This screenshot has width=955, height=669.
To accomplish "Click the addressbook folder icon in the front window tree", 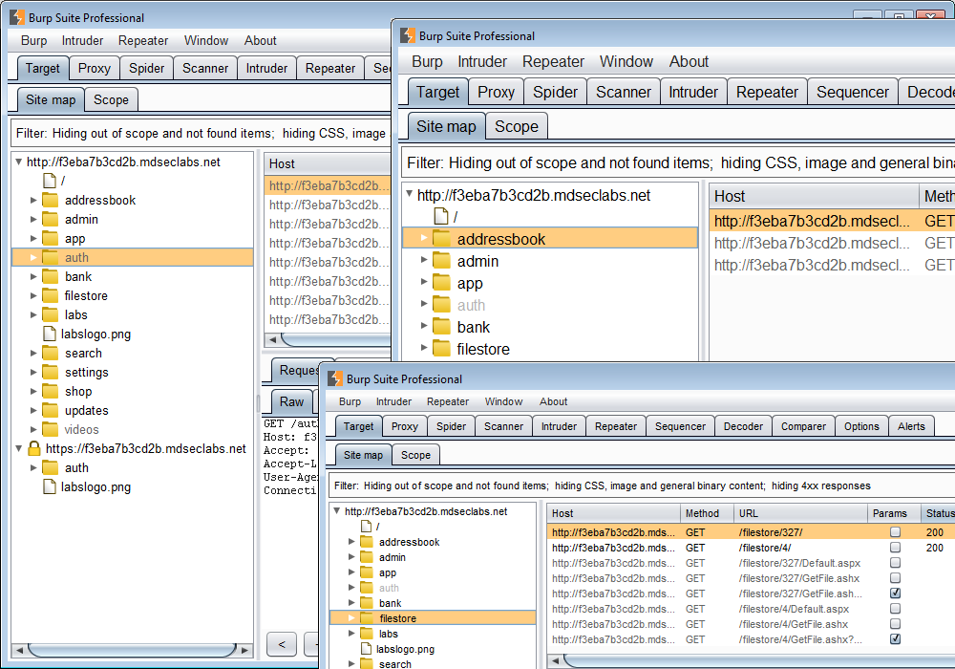I will [366, 542].
